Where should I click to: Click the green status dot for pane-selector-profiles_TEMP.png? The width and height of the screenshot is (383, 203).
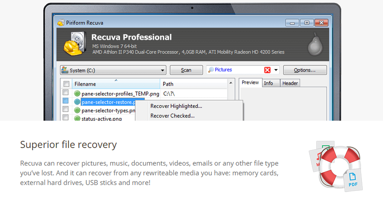click(x=77, y=93)
